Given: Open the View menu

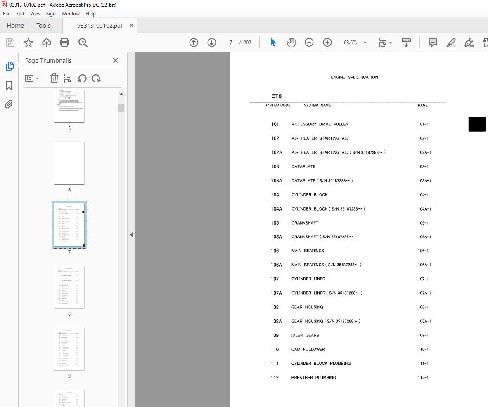Looking at the screenshot, I should 35,14.
